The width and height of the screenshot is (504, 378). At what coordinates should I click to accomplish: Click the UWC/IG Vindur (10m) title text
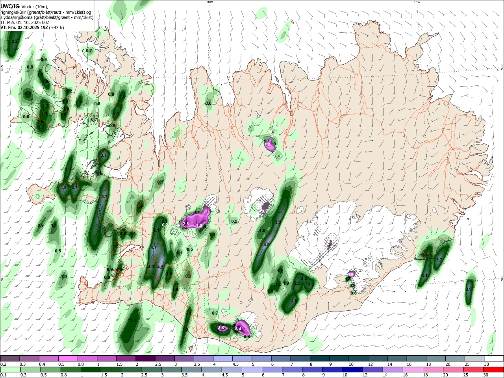pos(24,7)
